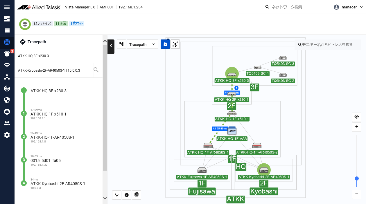Click the topology node layout icon
Image resolution: width=366 pixels, height=204 pixels.
pos(175,44)
